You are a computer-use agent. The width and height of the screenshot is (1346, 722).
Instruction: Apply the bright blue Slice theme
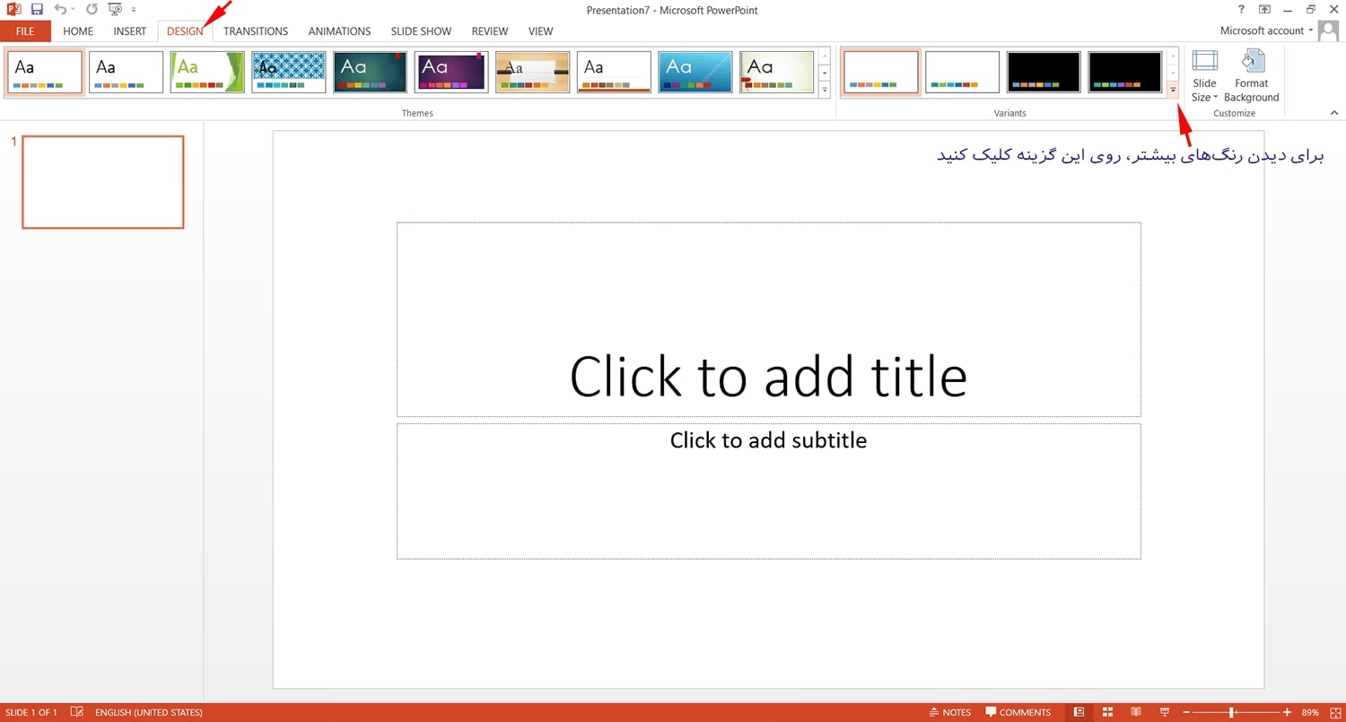pos(695,72)
